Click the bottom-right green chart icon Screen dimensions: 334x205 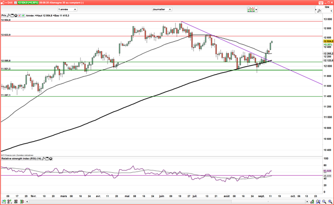click(312, 202)
